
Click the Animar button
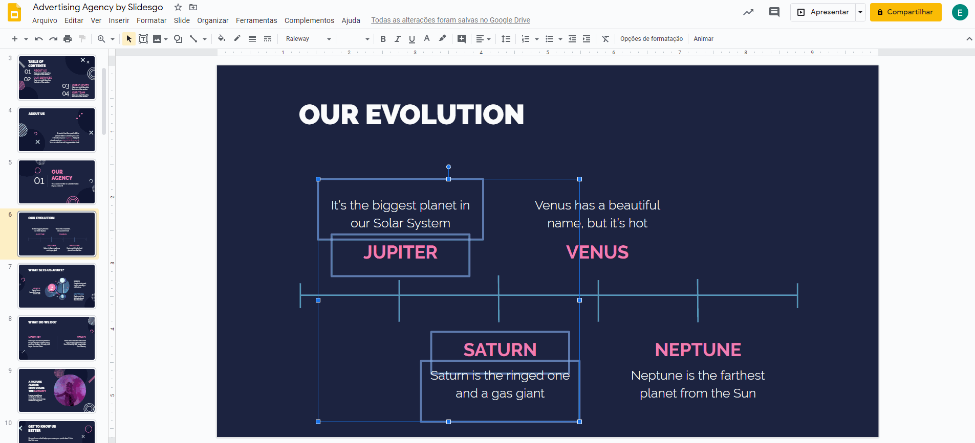pyautogui.click(x=703, y=39)
